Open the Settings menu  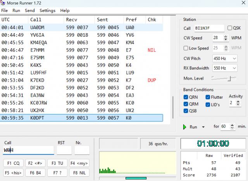[x=47, y=10]
